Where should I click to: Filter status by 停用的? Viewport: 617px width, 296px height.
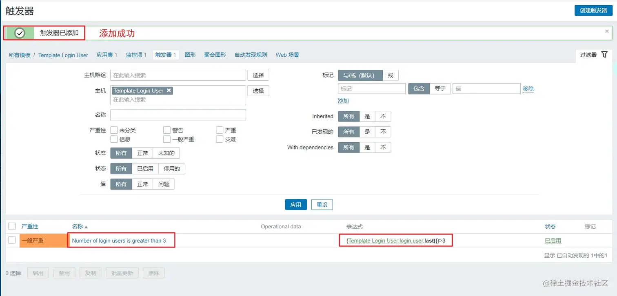coord(172,168)
